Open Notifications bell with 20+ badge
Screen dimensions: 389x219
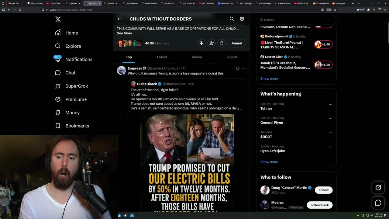coord(74,59)
